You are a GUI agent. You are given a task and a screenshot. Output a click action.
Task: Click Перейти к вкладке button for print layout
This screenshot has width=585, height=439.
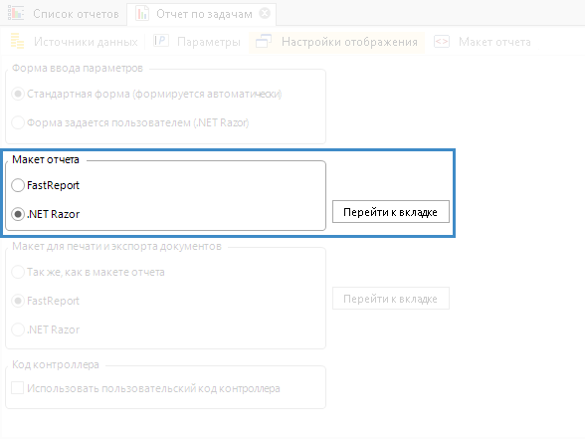click(x=391, y=299)
